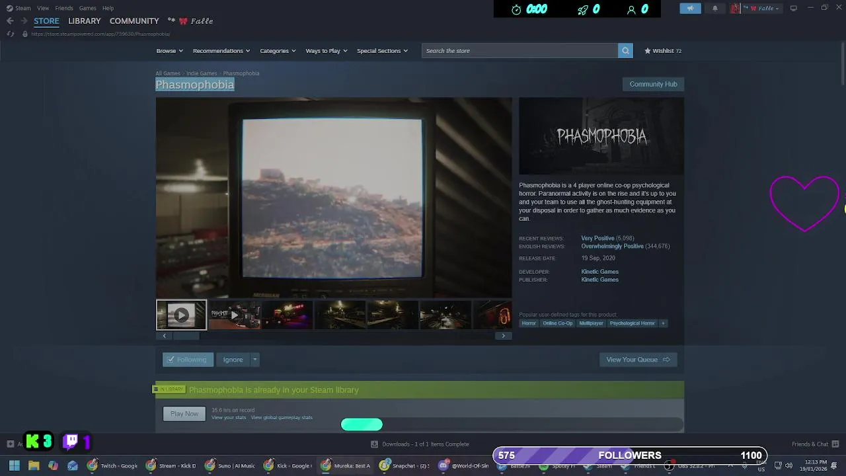Enter Big Picture mode via the monitor icon
The height and width of the screenshot is (476, 846).
(x=793, y=8)
